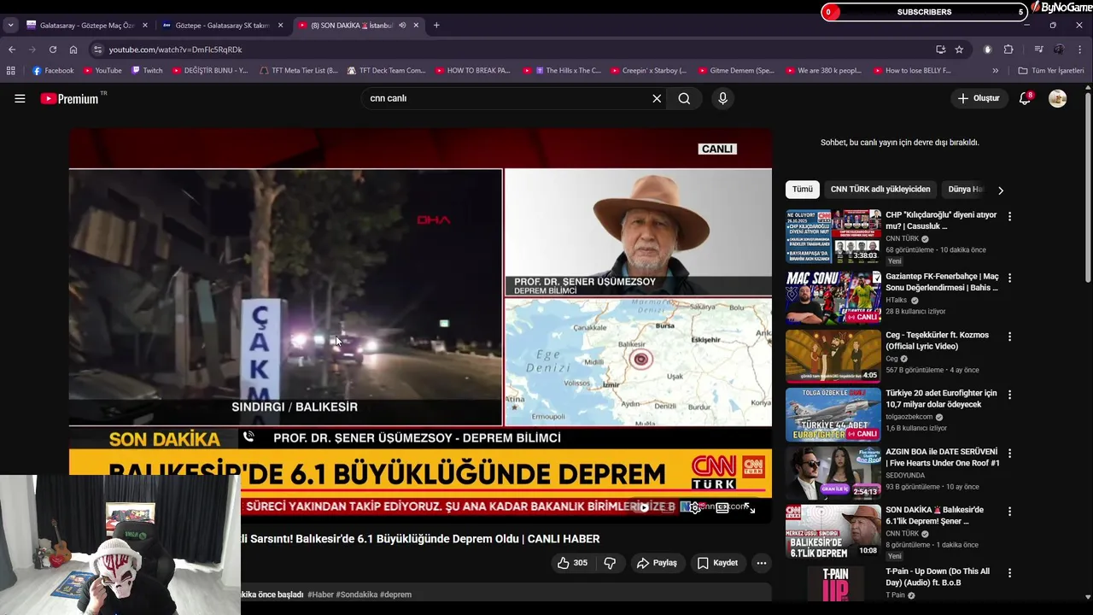Viewport: 1093px width, 615px height.
Task: Mute the SON DAKİKA tab audio
Action: 402,26
